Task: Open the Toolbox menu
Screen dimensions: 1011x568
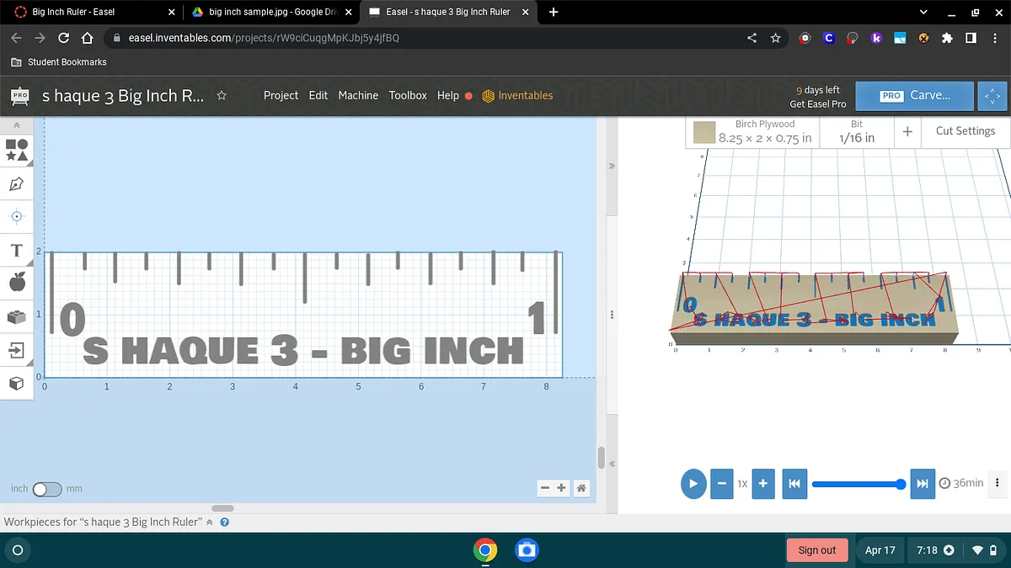Action: 408,96
